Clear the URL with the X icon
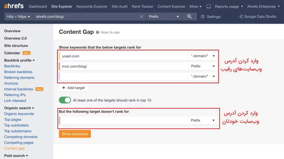The image size is (284, 159). pyautogui.click(x=141, y=16)
